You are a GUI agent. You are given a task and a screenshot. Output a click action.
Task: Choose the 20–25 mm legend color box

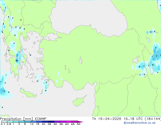coord(45,122)
